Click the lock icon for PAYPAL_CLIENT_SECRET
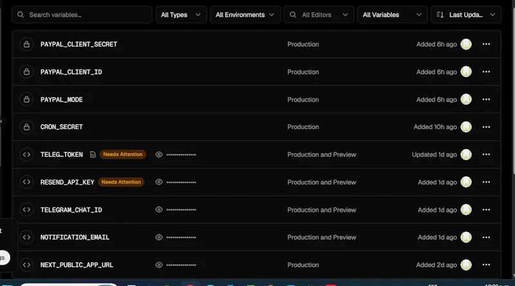Screen dimensions: 515x286 tap(26, 44)
